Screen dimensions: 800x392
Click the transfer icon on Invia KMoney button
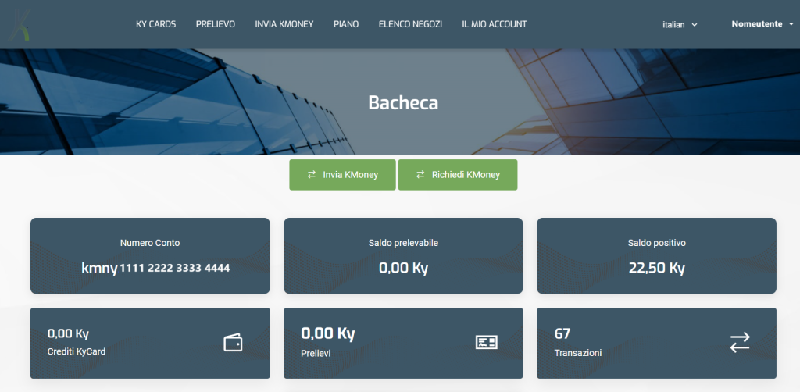pyautogui.click(x=312, y=175)
